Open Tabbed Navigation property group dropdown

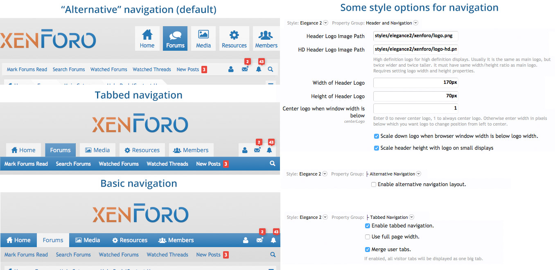coord(411,217)
